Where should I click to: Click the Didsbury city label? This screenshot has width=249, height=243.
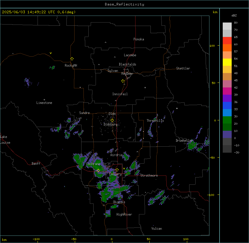pos(110,124)
